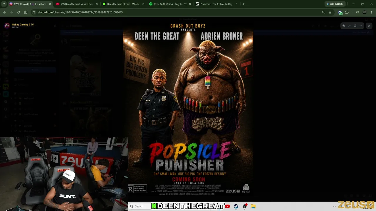The image size is (376, 211).
Task: Open the Chrome three-dot menu
Action: [x=371, y=12]
